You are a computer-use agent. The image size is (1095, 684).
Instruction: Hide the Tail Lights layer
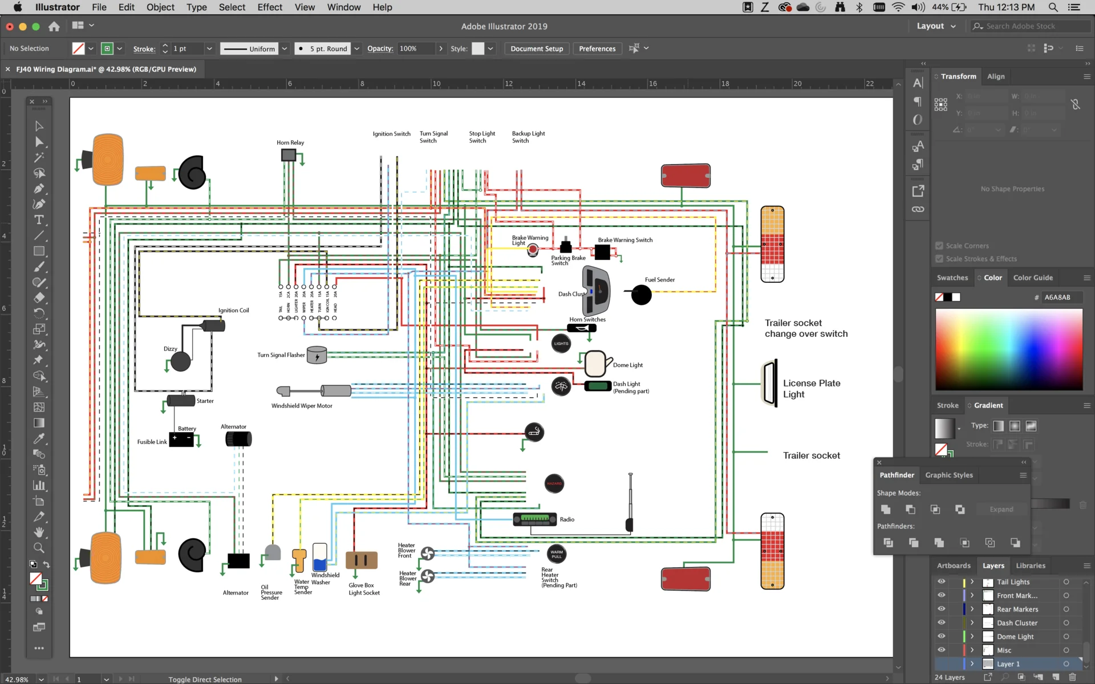point(942,581)
